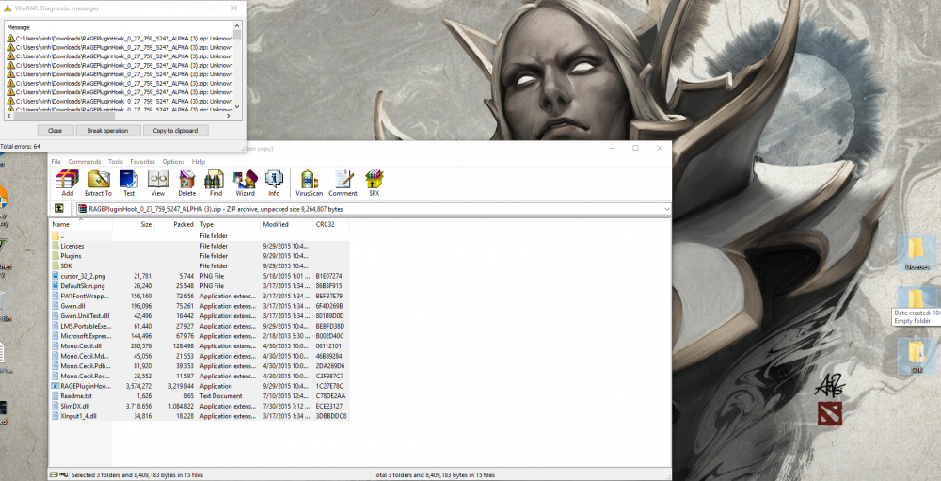
Task: Click the warning icon in the Diagnostic messages title bar
Action: (x=8, y=8)
